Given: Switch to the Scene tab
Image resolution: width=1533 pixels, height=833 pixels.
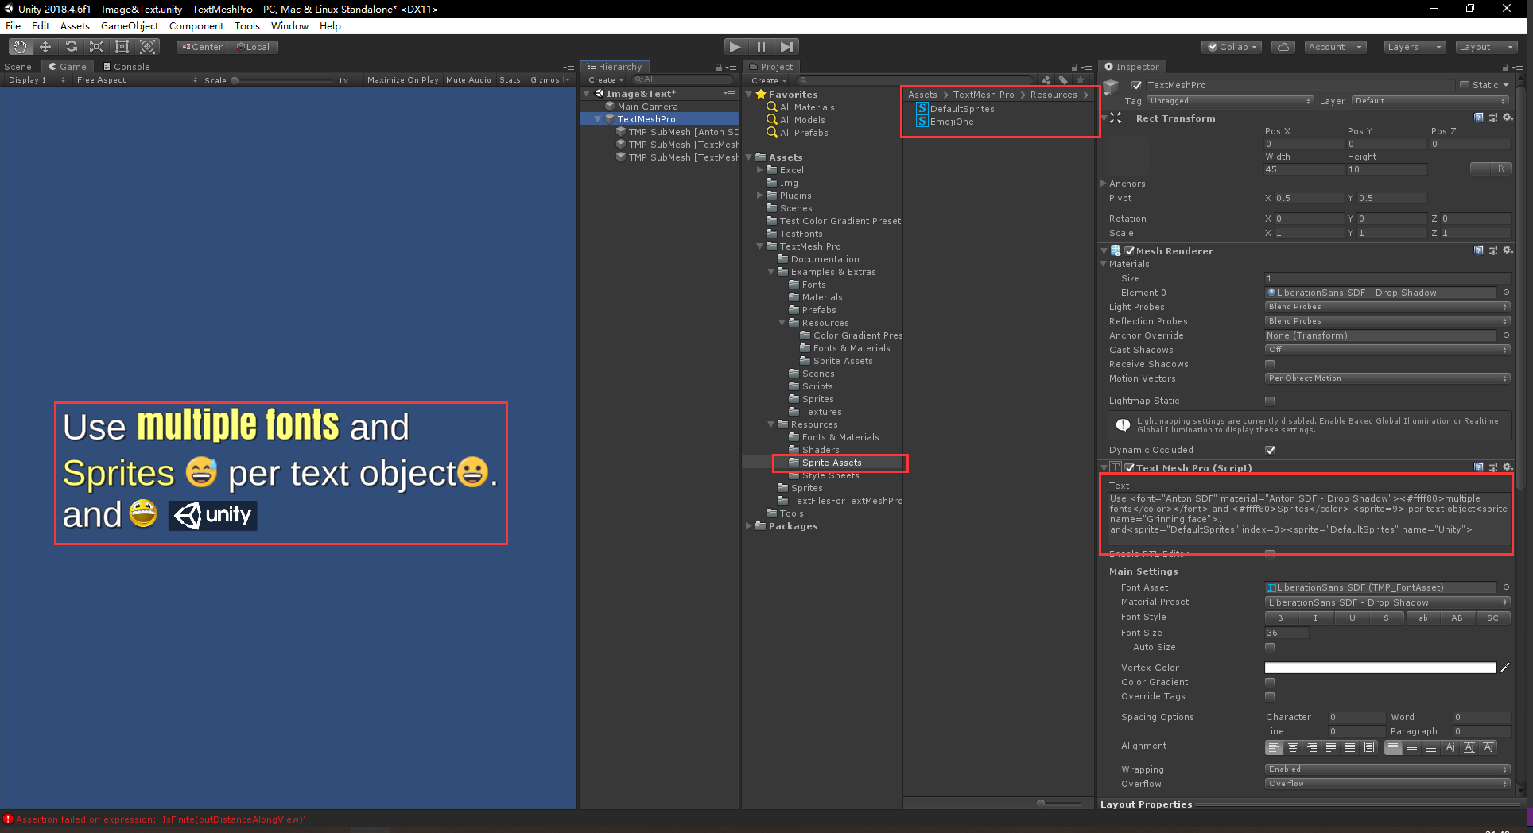Looking at the screenshot, I should click(17, 66).
